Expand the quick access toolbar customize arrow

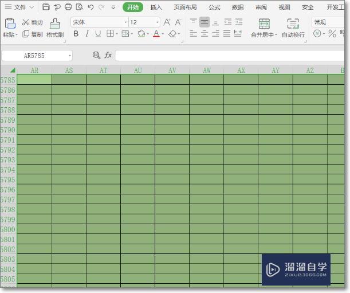[113, 7]
